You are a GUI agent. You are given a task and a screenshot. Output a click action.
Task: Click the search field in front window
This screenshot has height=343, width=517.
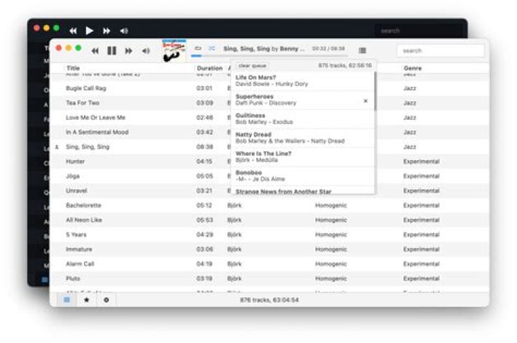click(x=440, y=51)
